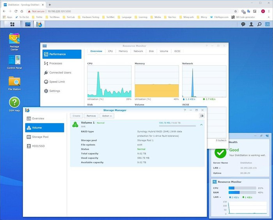The width and height of the screenshot is (273, 220).
Task: Click the DSM taskbar search magnifier
Action: [259, 24]
